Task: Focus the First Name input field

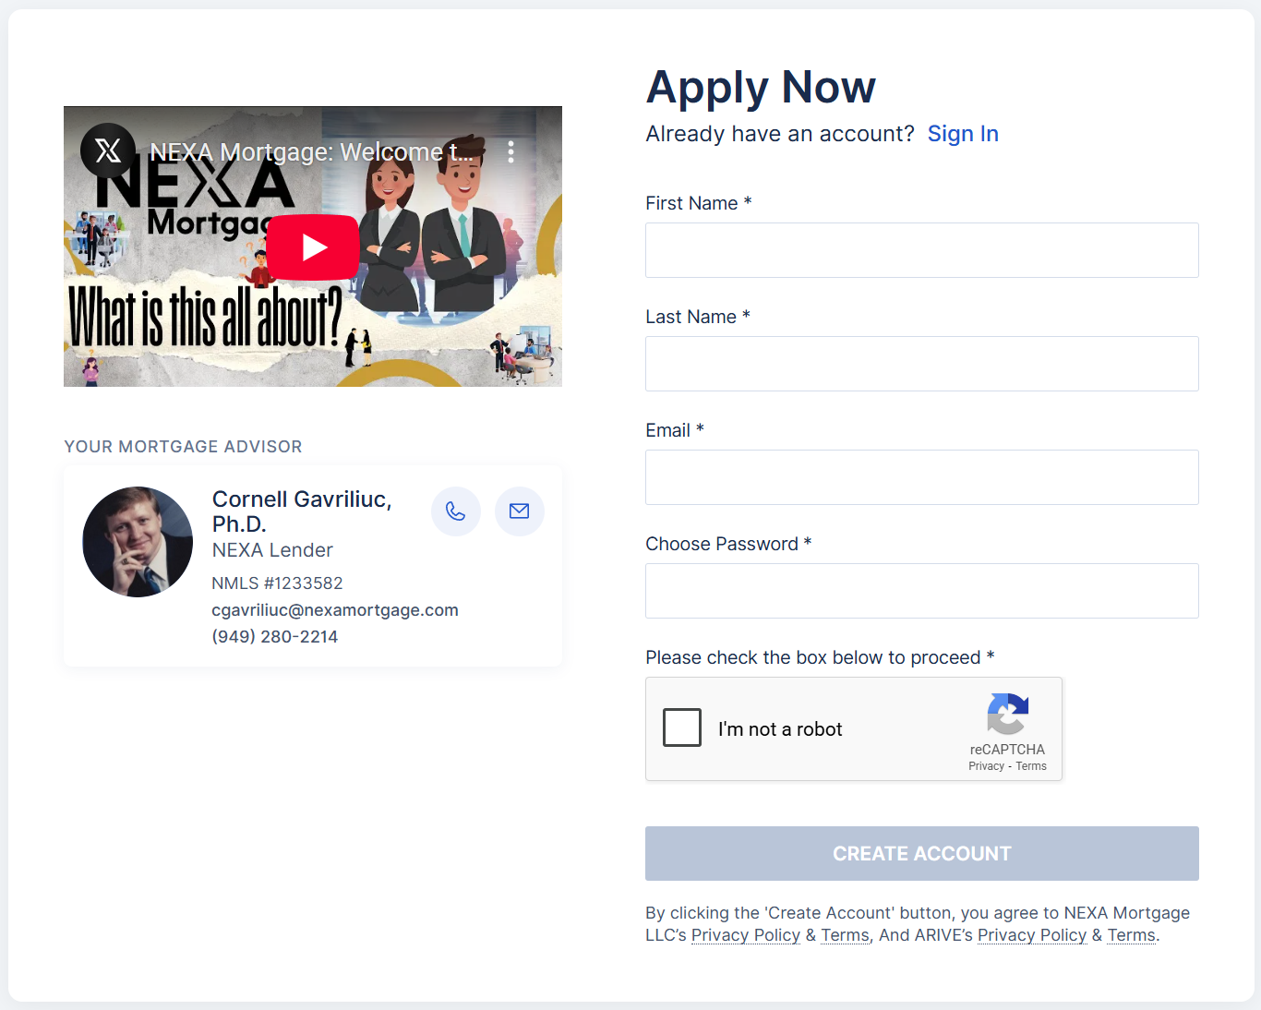Action: (921, 250)
